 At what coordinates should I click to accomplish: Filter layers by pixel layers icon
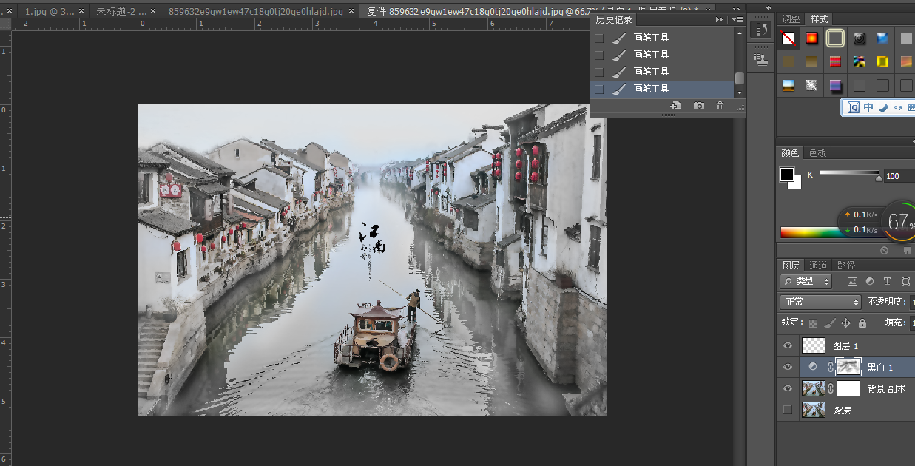852,282
